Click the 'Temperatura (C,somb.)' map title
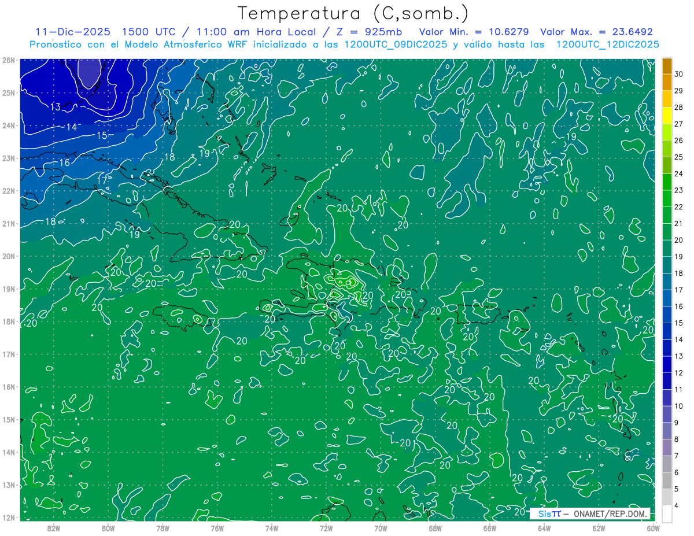694x536 pixels. [353, 13]
